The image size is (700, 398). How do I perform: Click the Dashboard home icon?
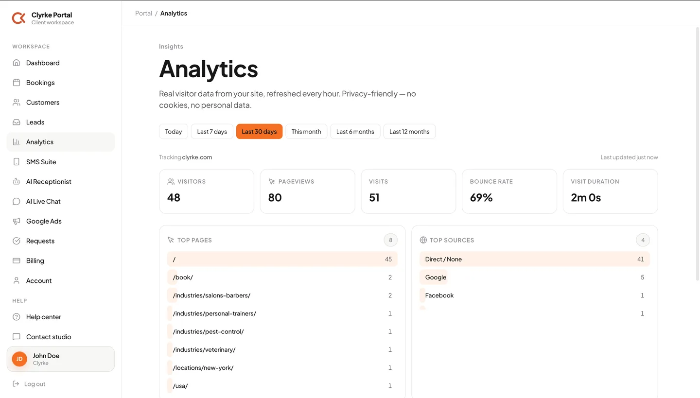[x=17, y=63]
